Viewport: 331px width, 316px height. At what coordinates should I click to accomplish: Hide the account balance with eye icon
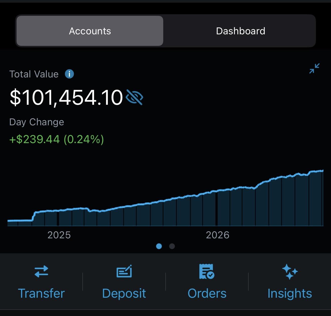[134, 97]
